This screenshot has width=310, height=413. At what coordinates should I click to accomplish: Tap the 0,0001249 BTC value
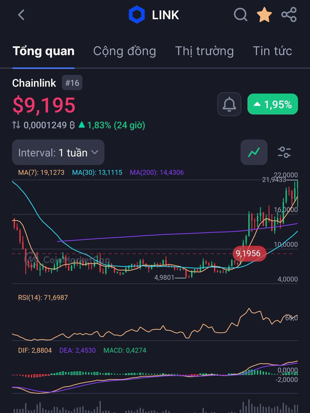point(49,125)
